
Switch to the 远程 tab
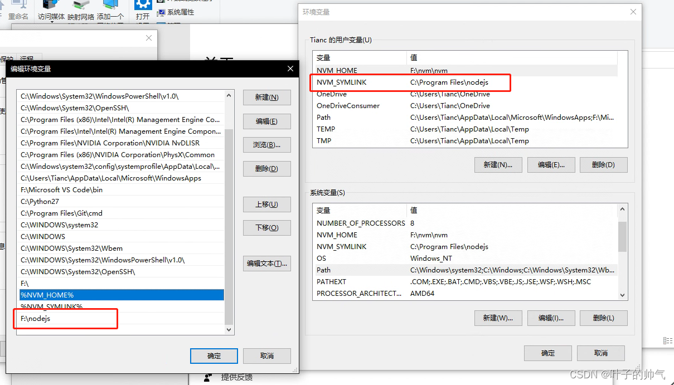click(x=27, y=59)
